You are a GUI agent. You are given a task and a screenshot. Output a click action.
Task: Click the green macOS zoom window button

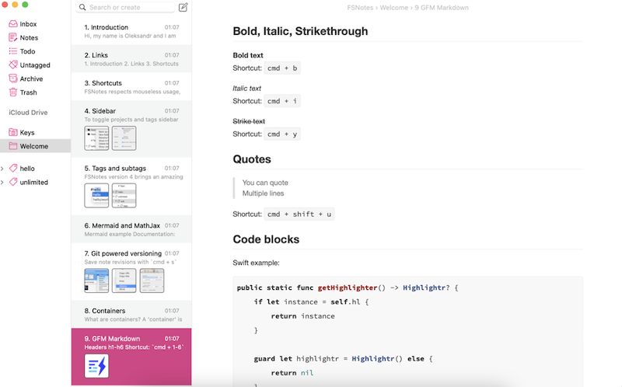click(25, 5)
